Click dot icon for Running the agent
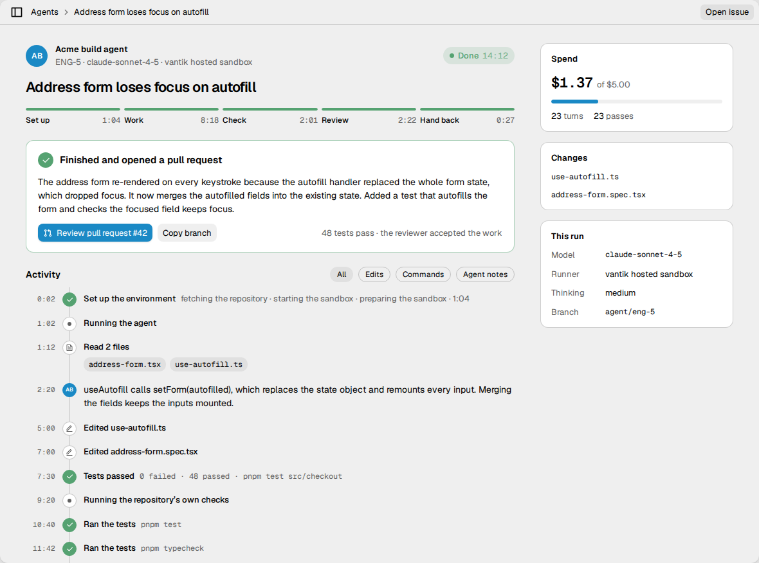 (69, 323)
